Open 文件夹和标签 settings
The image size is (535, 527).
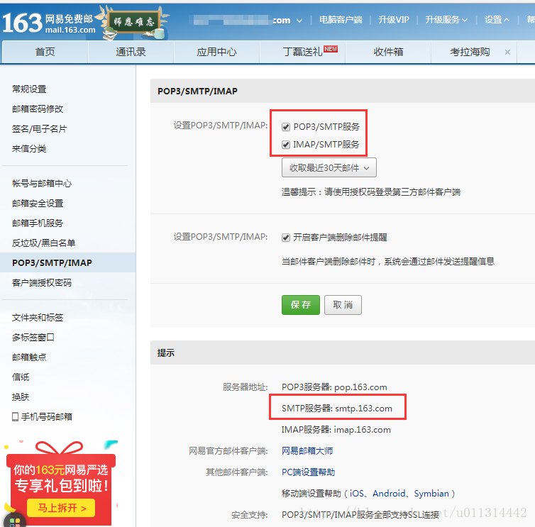(38, 318)
